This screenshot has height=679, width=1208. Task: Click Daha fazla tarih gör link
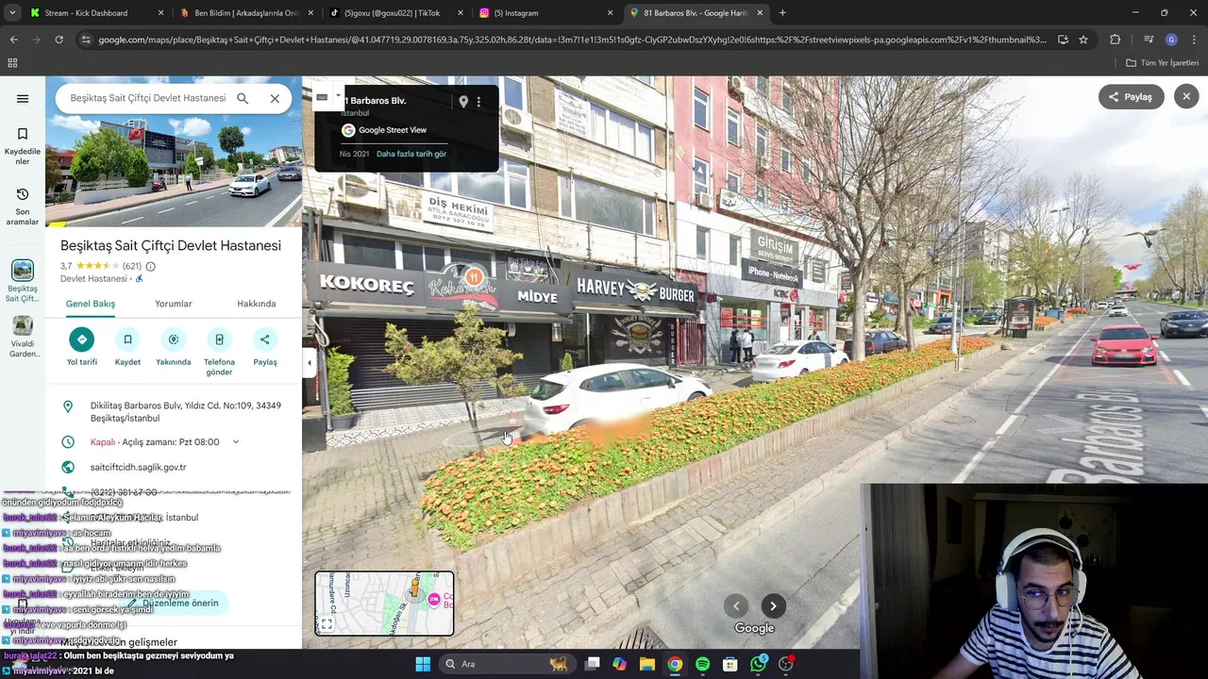tap(411, 154)
